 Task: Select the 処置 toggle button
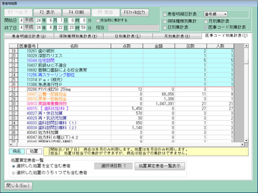pyautogui.click(x=34, y=151)
